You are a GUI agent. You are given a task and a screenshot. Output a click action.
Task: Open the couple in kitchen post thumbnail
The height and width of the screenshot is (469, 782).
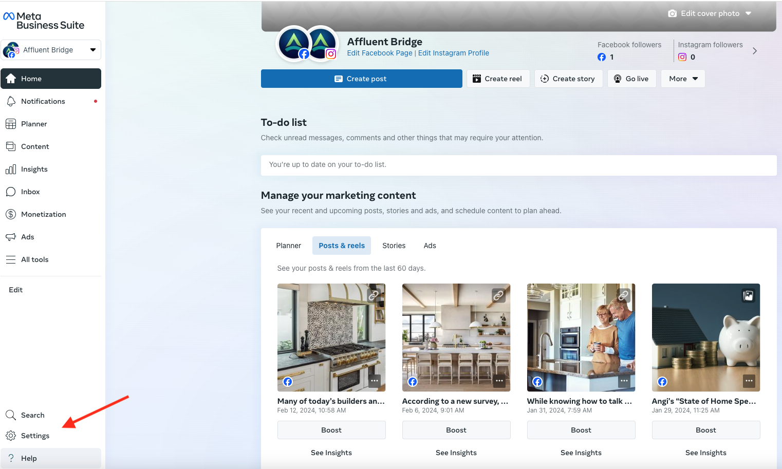[x=581, y=337]
